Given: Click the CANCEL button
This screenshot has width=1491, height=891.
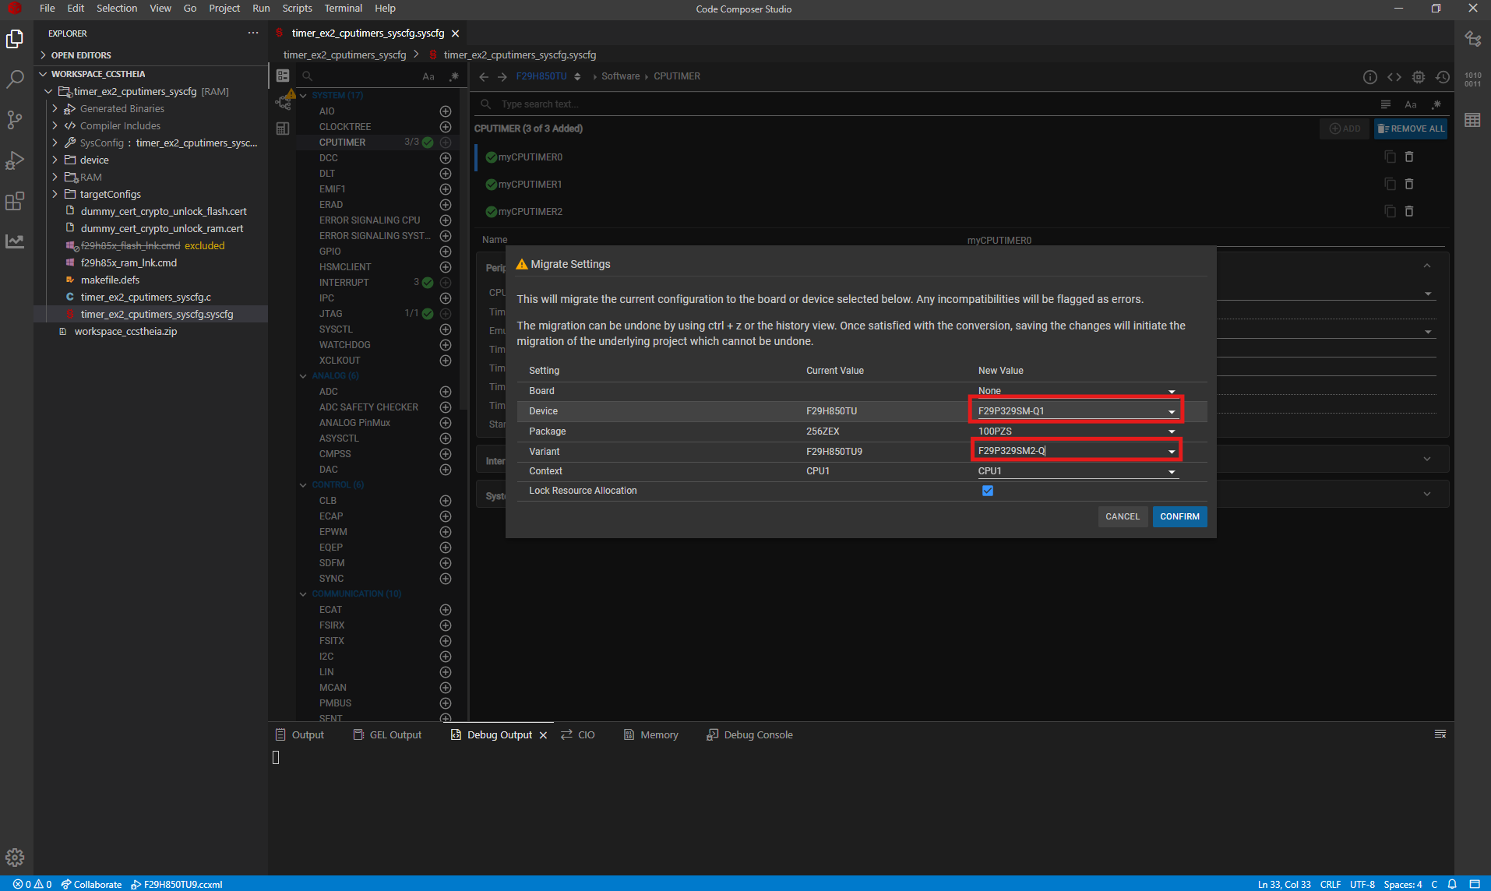Looking at the screenshot, I should coord(1122,516).
